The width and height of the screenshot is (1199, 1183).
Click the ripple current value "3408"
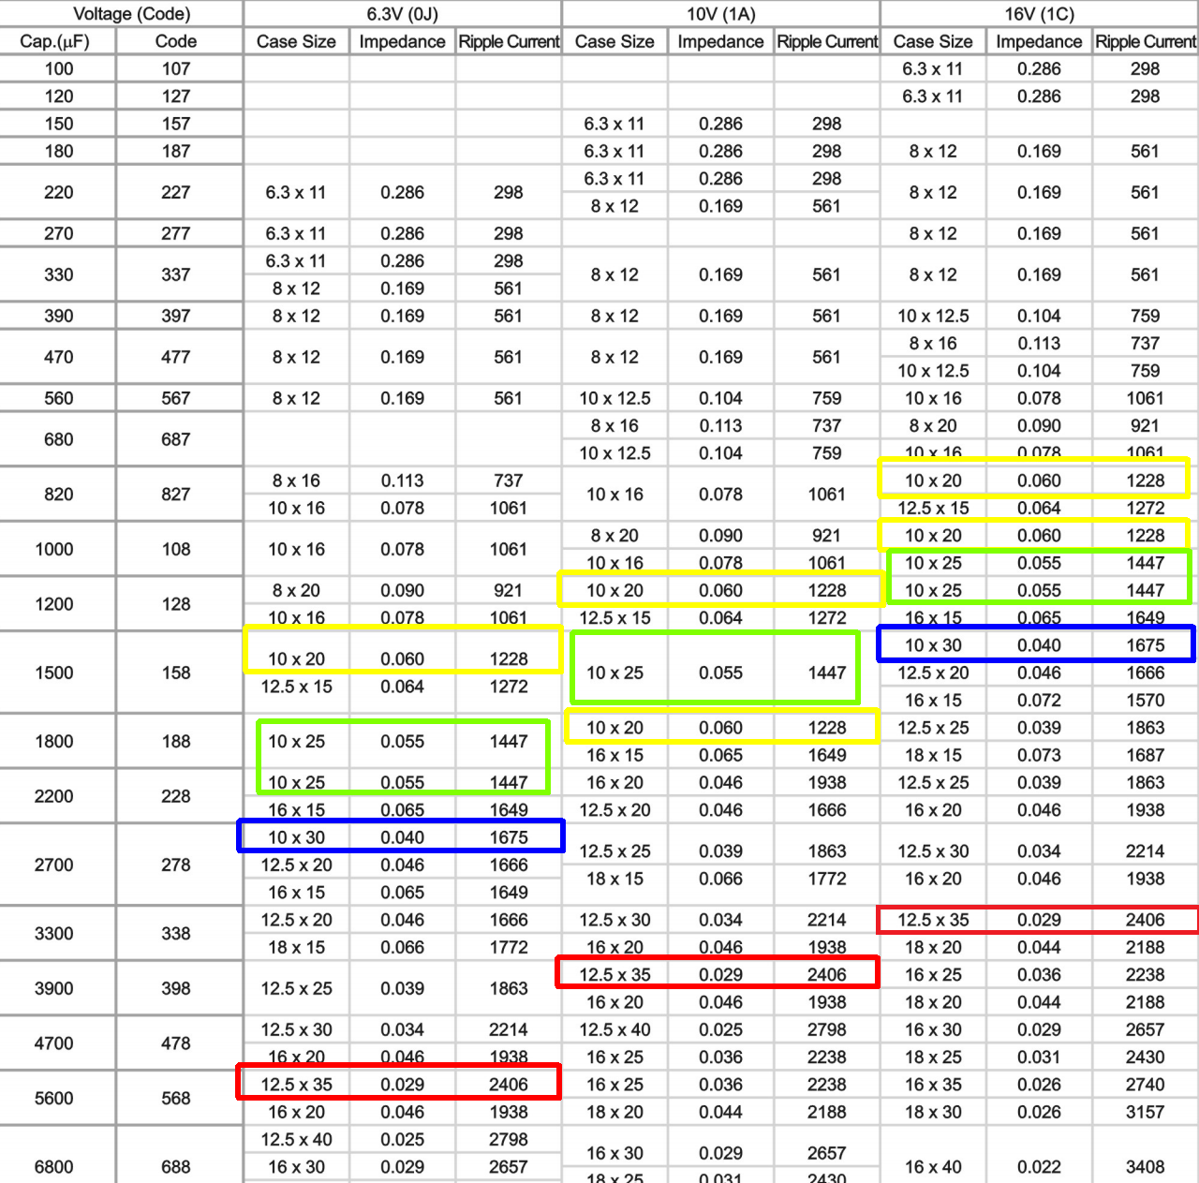coord(1146,1166)
